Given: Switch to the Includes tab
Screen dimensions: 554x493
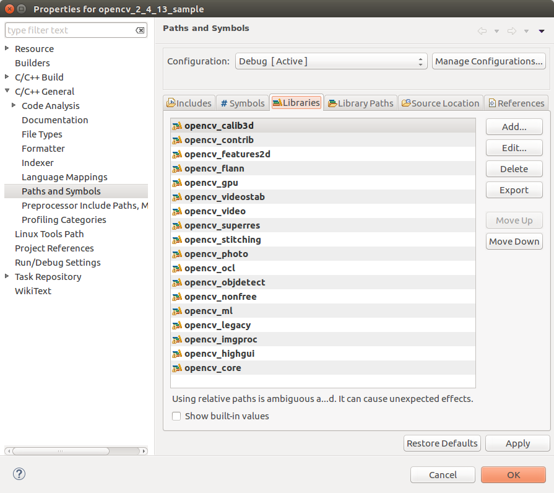Looking at the screenshot, I should tap(189, 103).
